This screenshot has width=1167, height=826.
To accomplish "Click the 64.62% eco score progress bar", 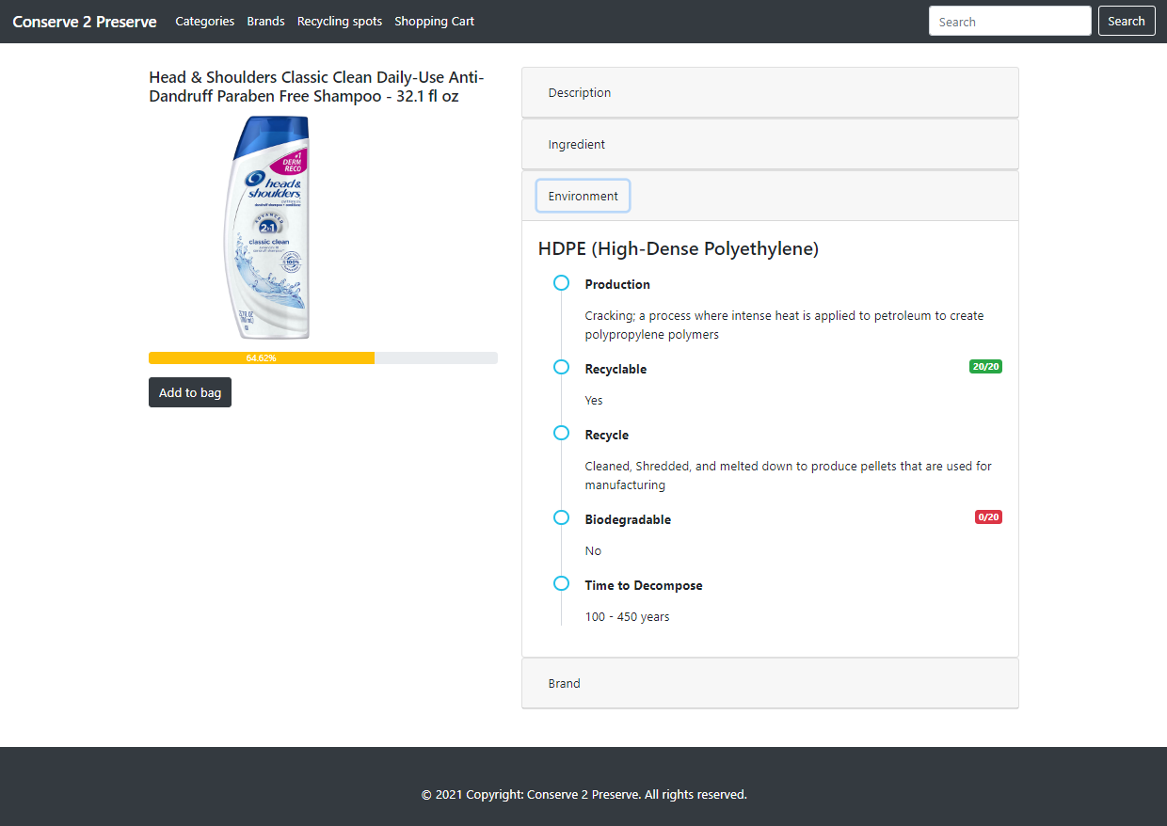I will coord(323,357).
